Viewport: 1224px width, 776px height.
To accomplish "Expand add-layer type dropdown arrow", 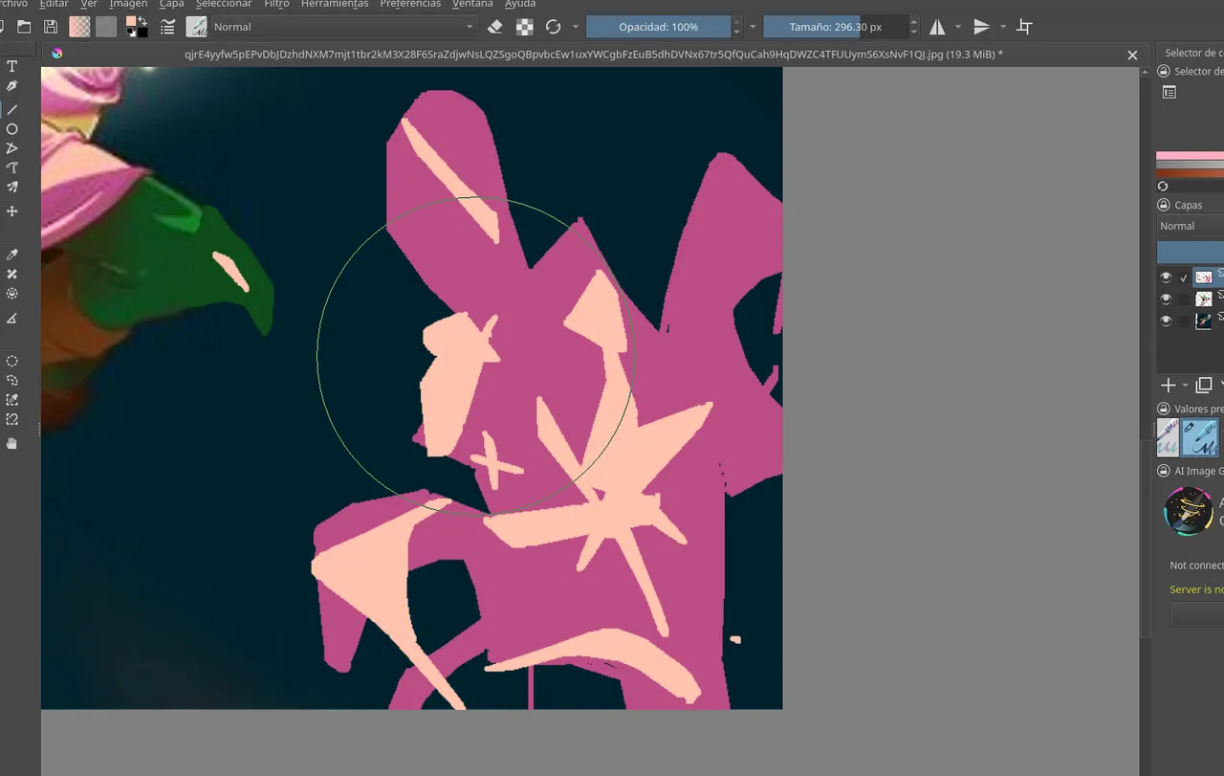I will (x=1186, y=385).
